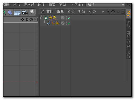Toggle visibility dots for 克隆
135x100 pixels.
click(x=66, y=18)
